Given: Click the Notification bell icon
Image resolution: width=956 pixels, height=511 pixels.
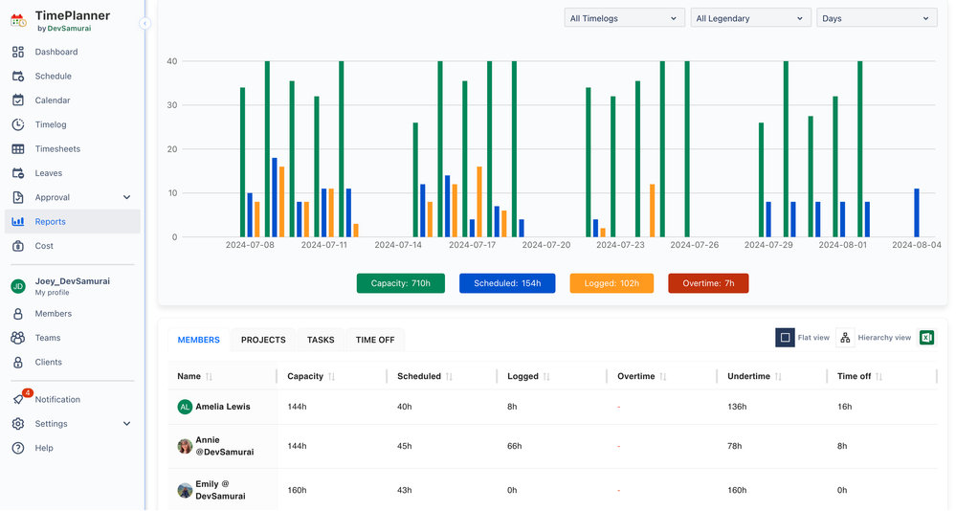Looking at the screenshot, I should [18, 399].
